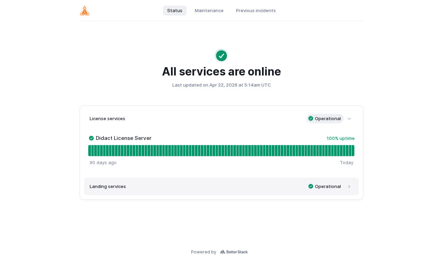Click the All services are online heading
The height and width of the screenshot is (277, 443).
tap(221, 71)
